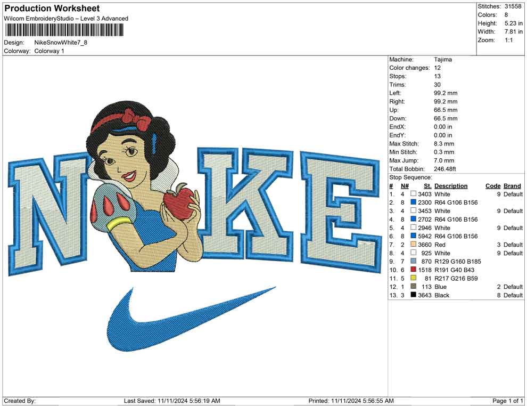This screenshot has height=406, width=527.
Task: Select the black swatch in stop 13
Action: pos(414,295)
